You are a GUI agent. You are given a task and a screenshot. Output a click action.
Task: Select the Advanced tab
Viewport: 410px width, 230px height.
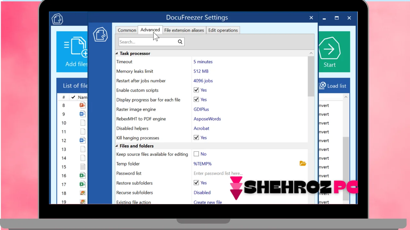150,30
